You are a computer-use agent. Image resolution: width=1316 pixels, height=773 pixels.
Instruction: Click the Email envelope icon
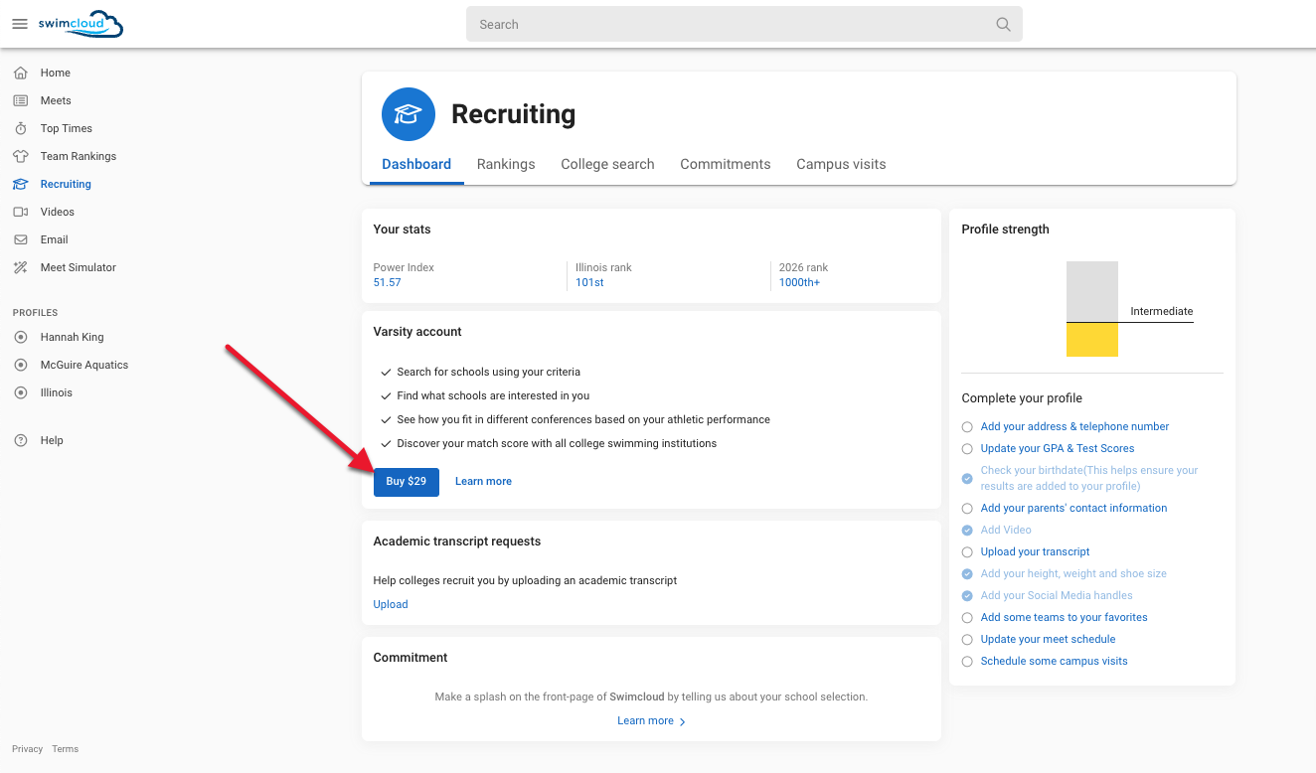pos(21,239)
